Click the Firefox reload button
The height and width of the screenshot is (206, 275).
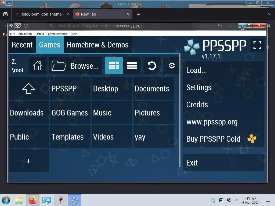coord(26,26)
